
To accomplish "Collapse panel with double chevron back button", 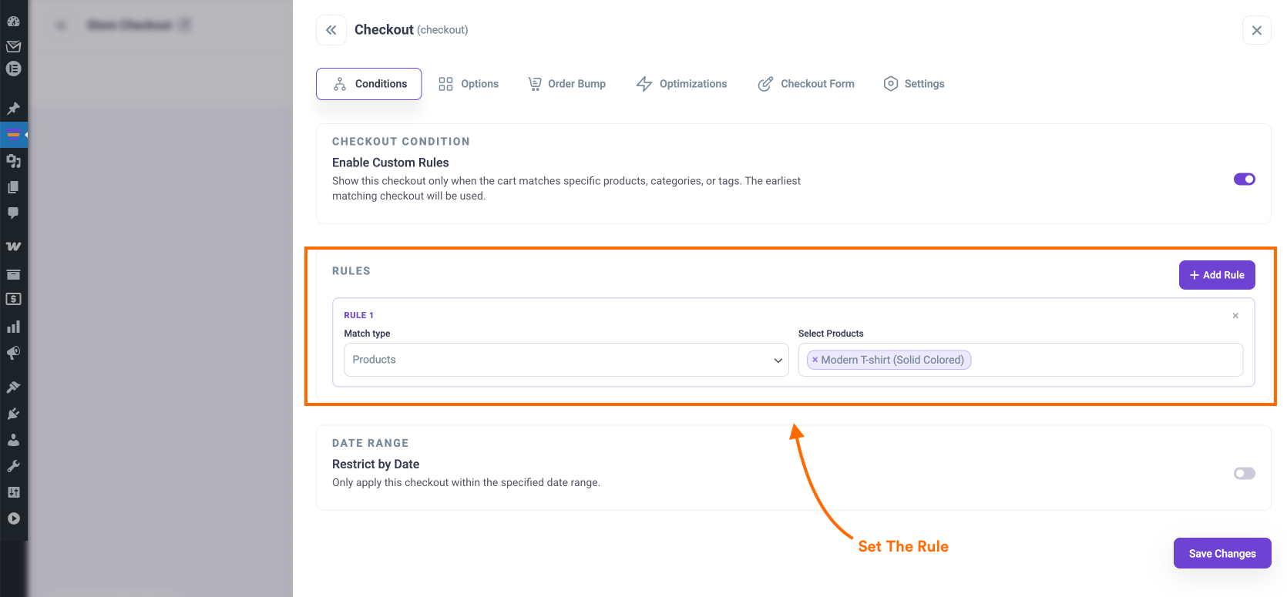I will (x=331, y=30).
